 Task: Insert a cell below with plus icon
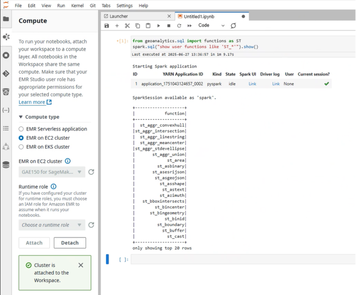tap(117, 25)
